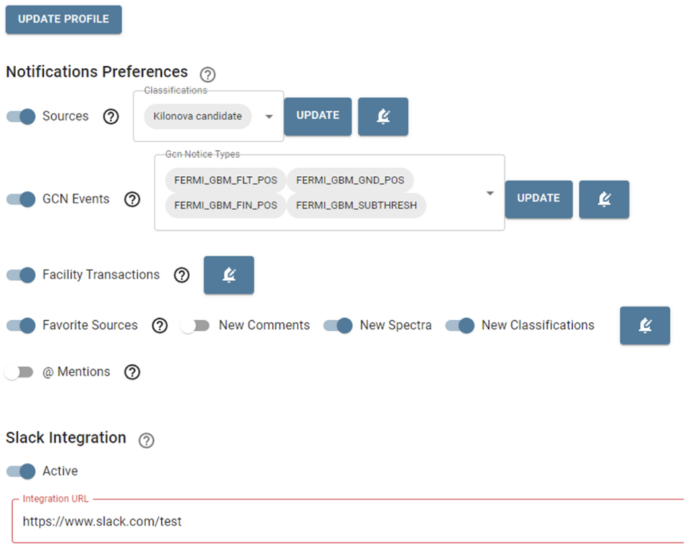Open help for @ Mentions
Image resolution: width=685 pixels, height=545 pixels.
132,372
